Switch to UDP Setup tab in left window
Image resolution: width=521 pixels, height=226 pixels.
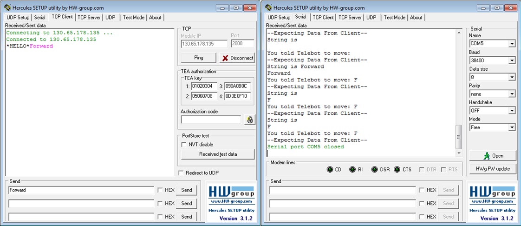tap(18, 18)
